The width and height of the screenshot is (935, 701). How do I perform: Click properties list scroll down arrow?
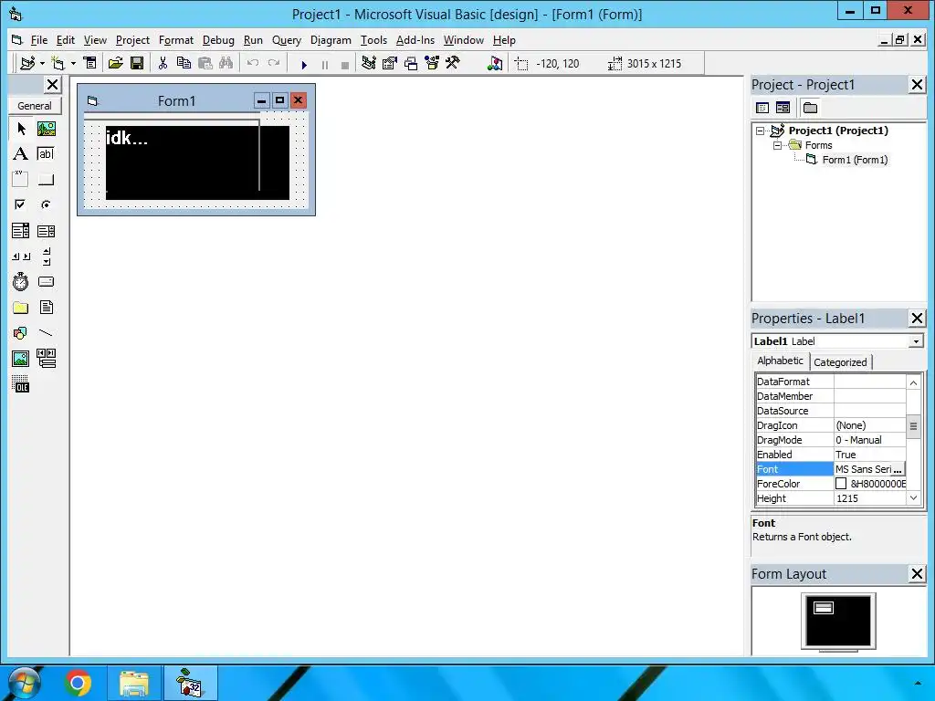pyautogui.click(x=913, y=498)
